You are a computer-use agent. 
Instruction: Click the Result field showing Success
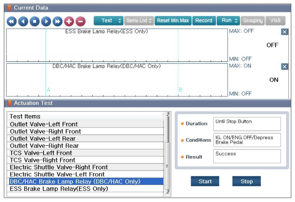(247, 156)
